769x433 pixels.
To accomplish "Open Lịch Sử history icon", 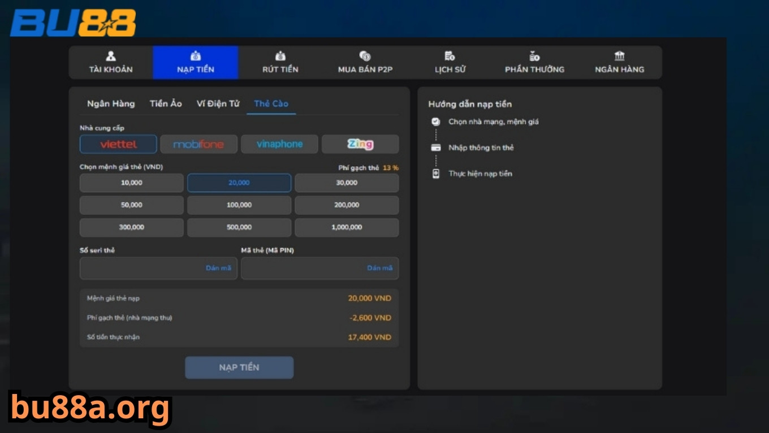I will point(450,57).
